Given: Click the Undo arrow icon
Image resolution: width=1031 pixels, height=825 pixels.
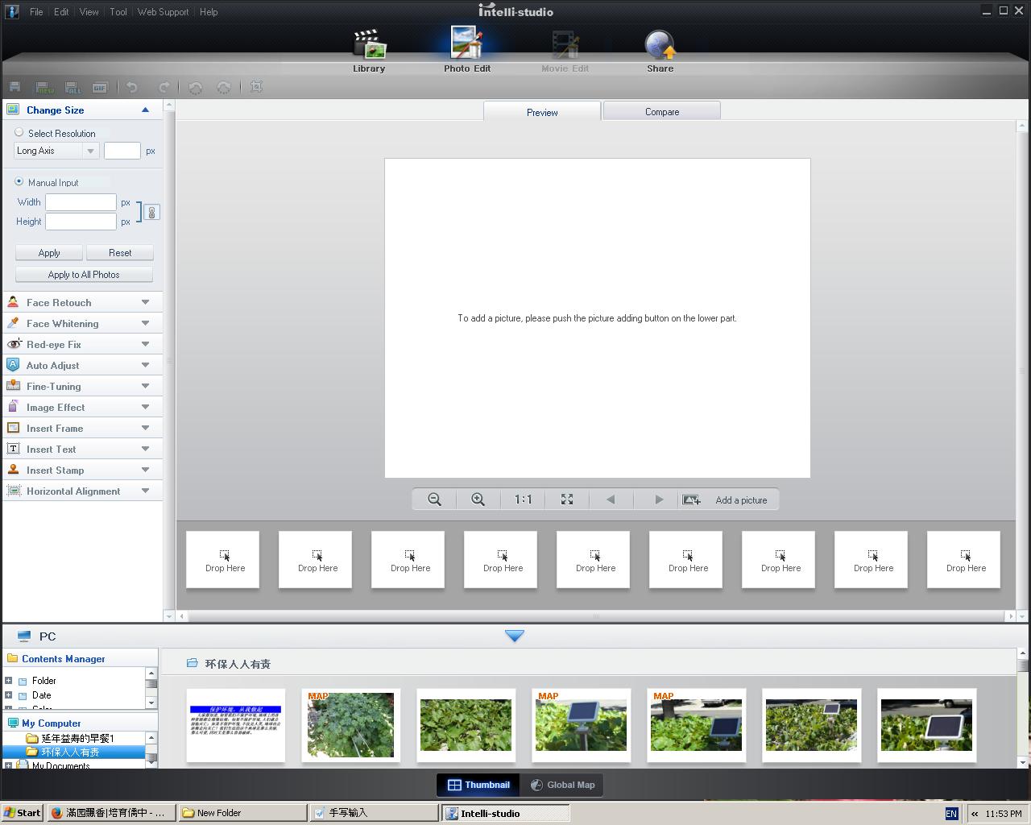Looking at the screenshot, I should [132, 87].
